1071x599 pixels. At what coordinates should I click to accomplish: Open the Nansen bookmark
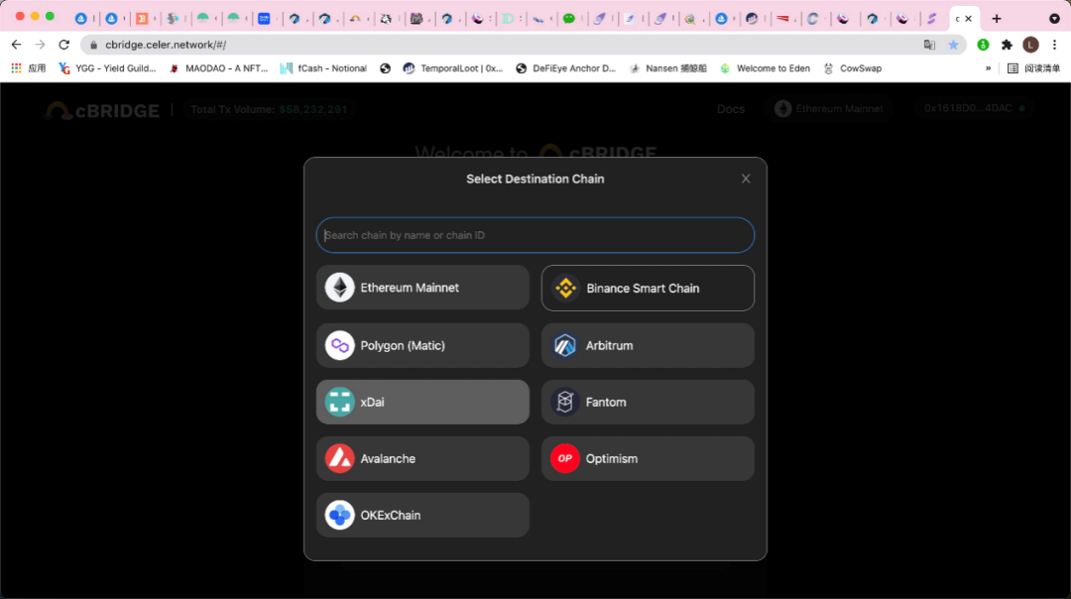click(x=668, y=68)
